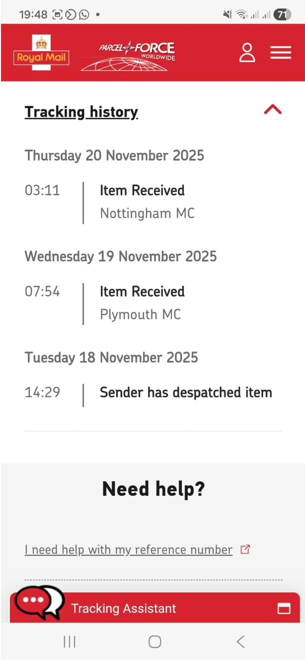Tap the Tracking history heading

pos(81,112)
